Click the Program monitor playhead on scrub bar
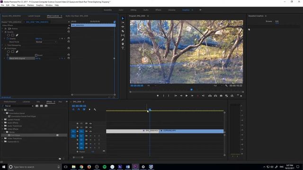 coord(191,90)
